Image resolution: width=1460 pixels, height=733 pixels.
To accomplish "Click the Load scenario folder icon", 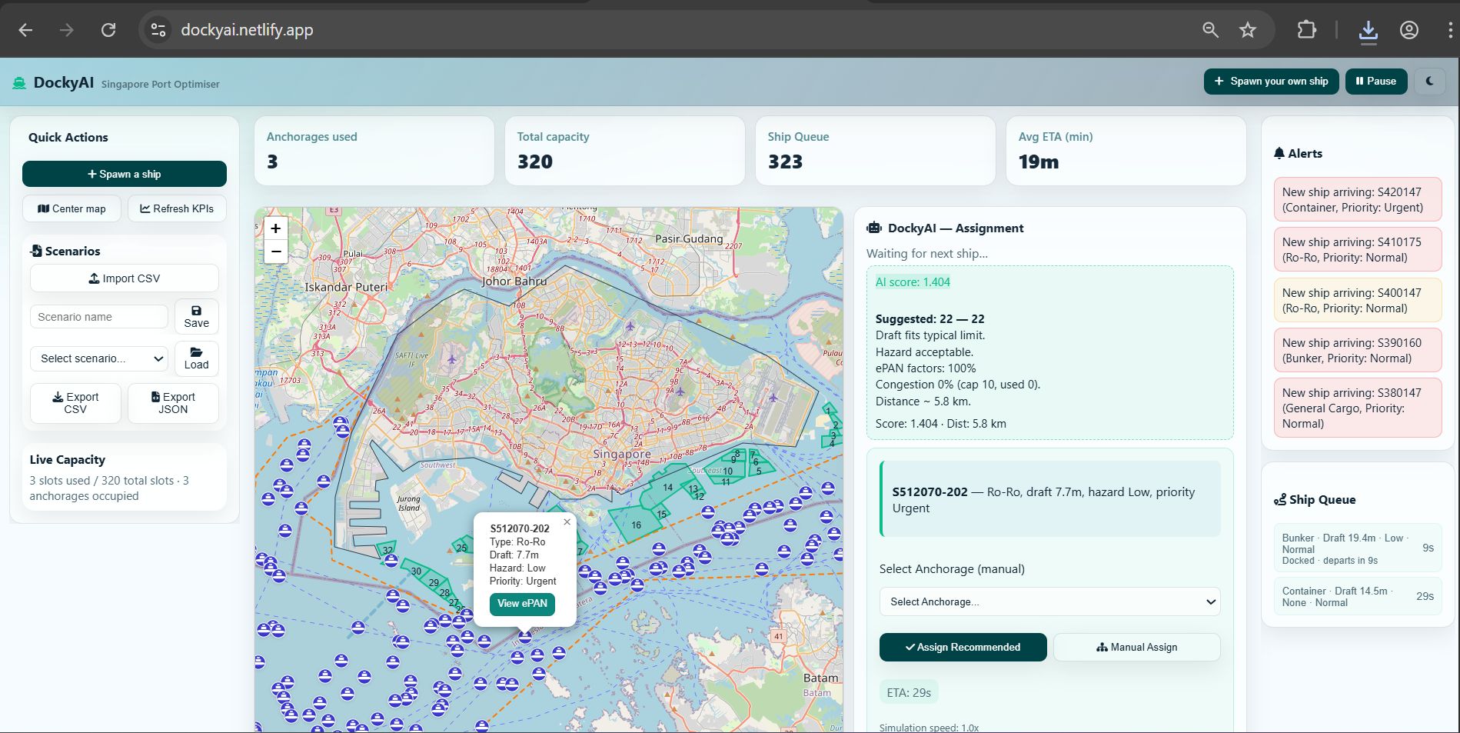I will 196,352.
